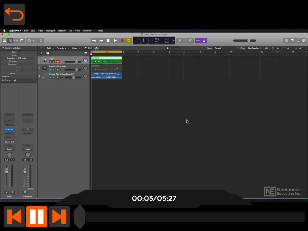
Task: Open the Logic Pro X application menu
Action: click(15, 30)
